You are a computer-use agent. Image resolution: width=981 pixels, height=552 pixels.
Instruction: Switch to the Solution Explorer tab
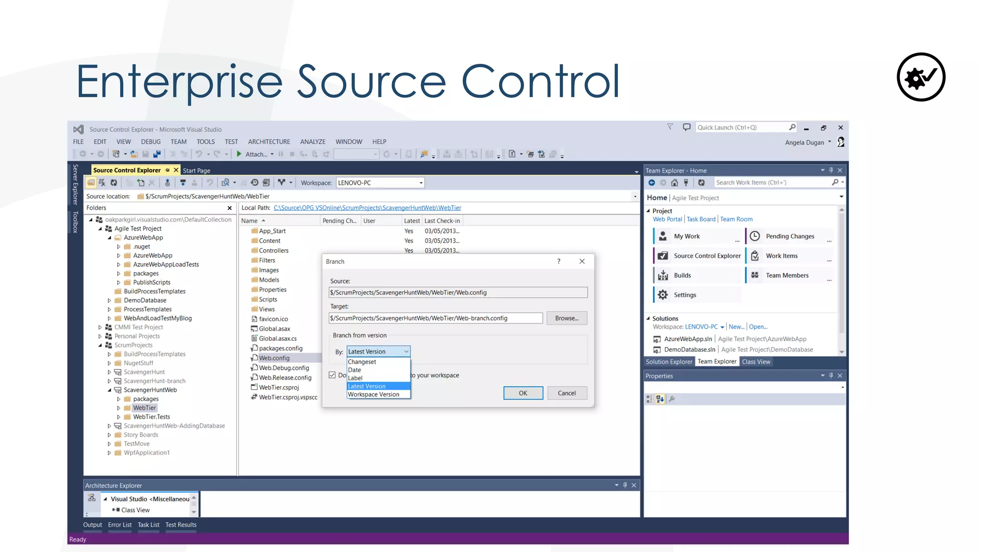[x=669, y=362]
